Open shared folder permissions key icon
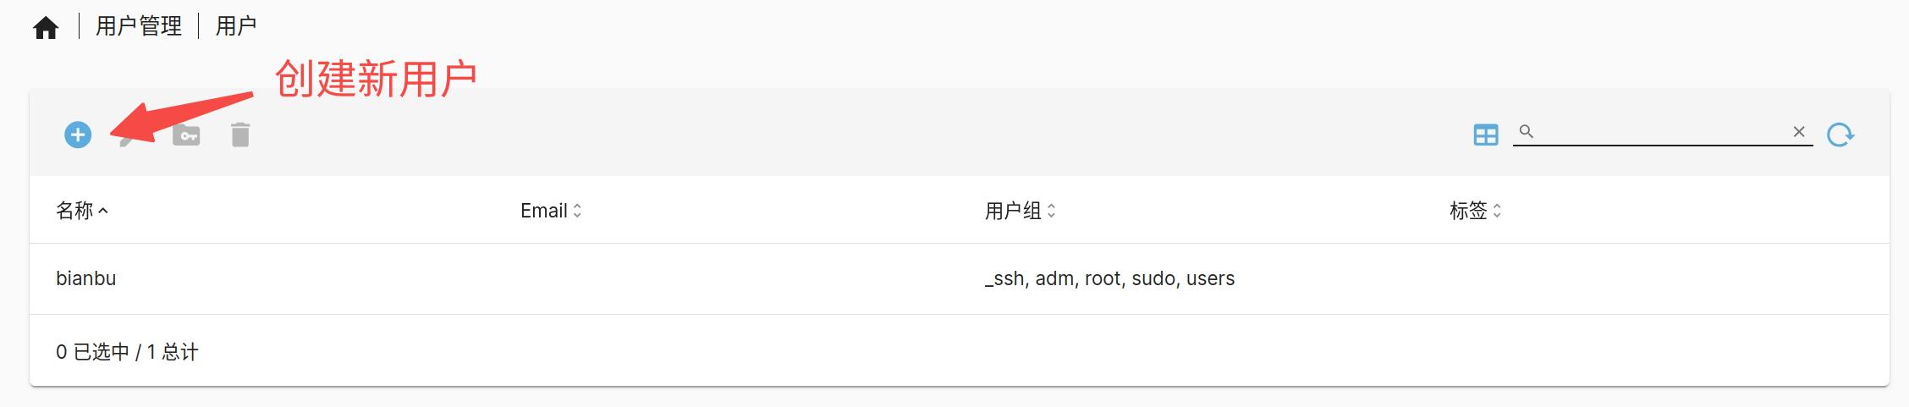 (186, 135)
